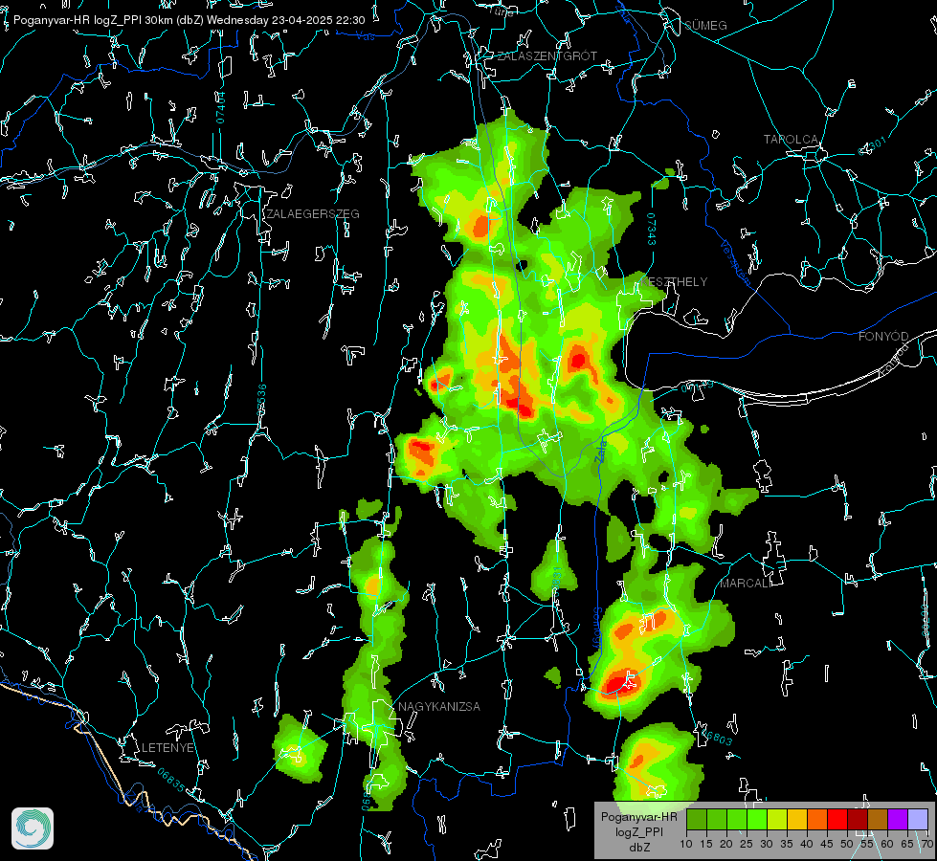This screenshot has width=937, height=861.
Task: Click the 07404 road number label
Action: (220, 107)
